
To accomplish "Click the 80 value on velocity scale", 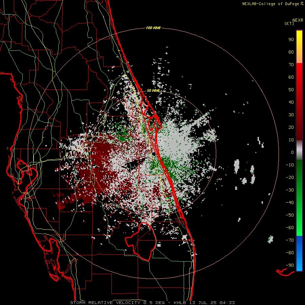I will pyautogui.click(x=291, y=52).
